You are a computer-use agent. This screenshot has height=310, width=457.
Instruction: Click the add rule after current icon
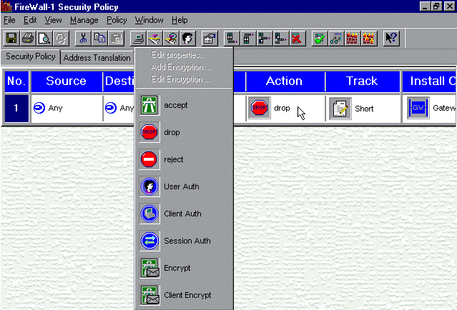click(x=281, y=38)
